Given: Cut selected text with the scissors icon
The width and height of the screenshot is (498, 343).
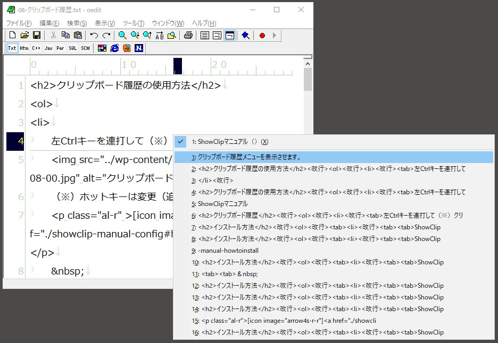Looking at the screenshot, I should pyautogui.click(x=54, y=36).
